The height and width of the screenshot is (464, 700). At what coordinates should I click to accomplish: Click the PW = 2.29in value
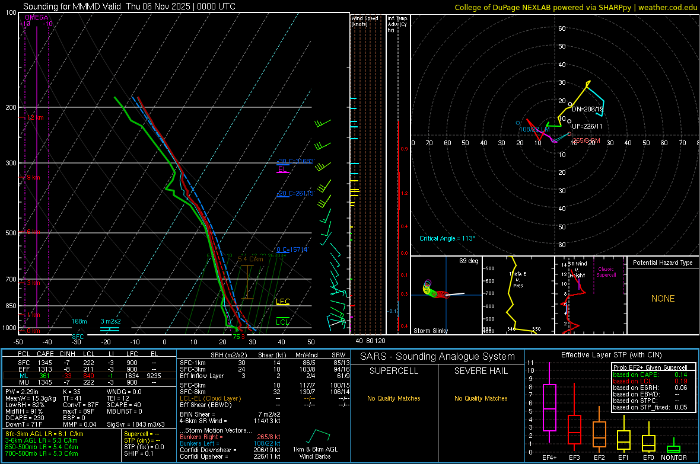pos(22,392)
